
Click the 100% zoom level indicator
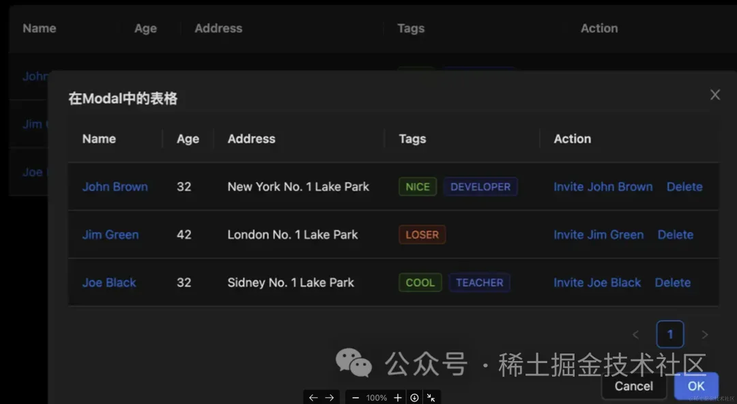377,398
